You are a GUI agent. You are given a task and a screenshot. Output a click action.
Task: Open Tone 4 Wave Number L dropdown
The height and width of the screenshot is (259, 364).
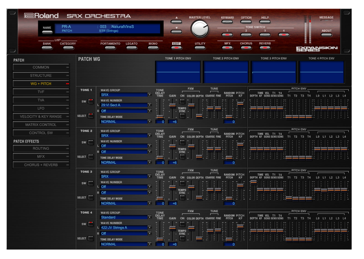pyautogui.click(x=126, y=228)
